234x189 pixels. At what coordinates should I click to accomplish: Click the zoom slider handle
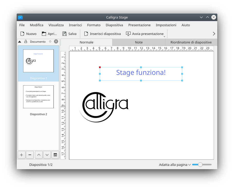(200, 165)
